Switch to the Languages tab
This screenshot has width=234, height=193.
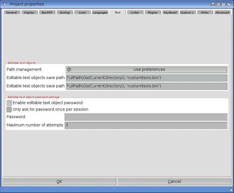coord(100,13)
